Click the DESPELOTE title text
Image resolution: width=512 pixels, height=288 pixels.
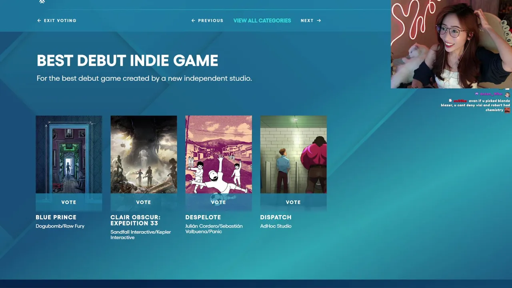point(203,217)
